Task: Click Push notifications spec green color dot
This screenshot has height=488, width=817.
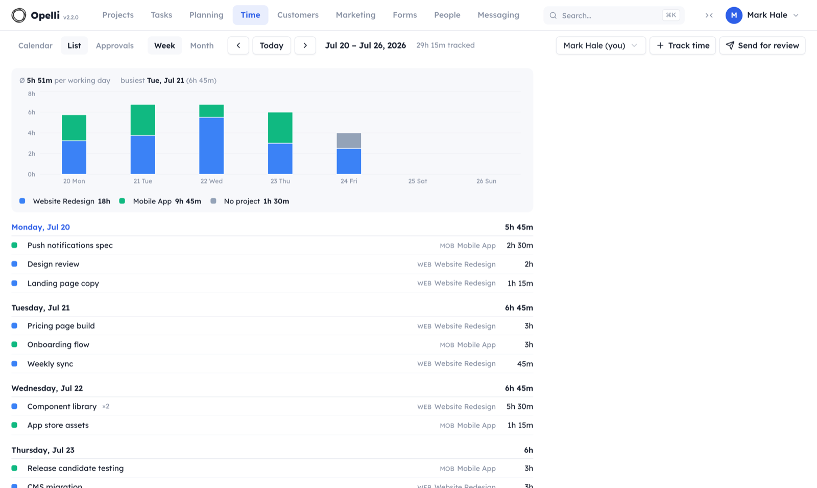Action: [14, 245]
